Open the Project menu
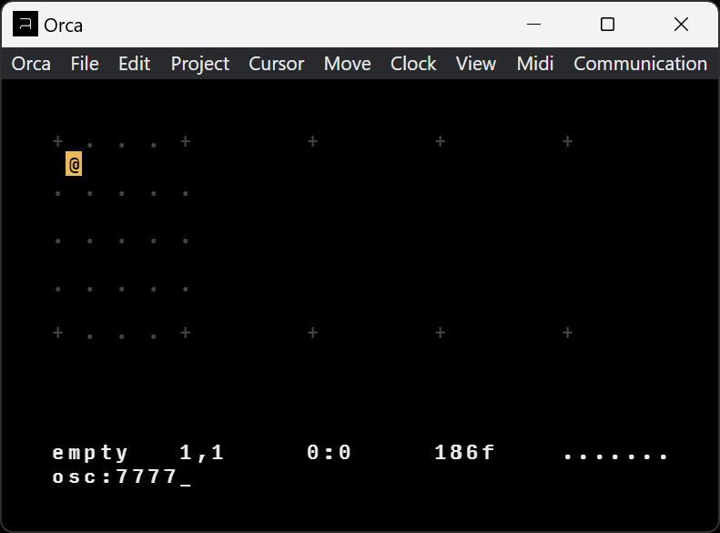 (x=199, y=64)
